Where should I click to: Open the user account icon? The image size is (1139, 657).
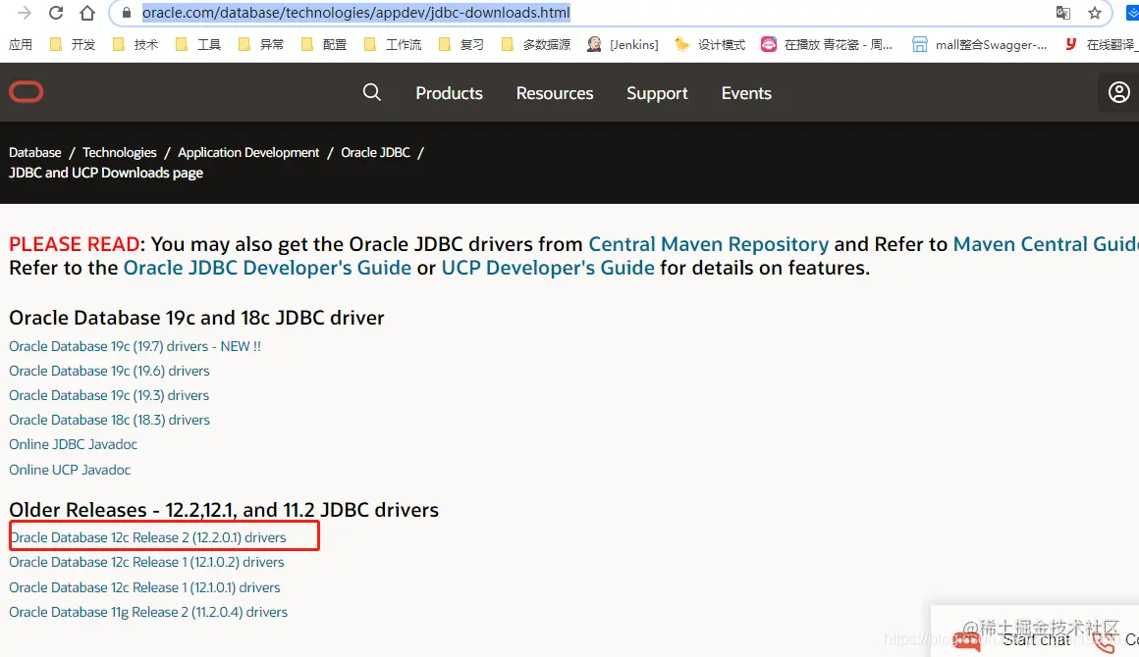pyautogui.click(x=1118, y=92)
